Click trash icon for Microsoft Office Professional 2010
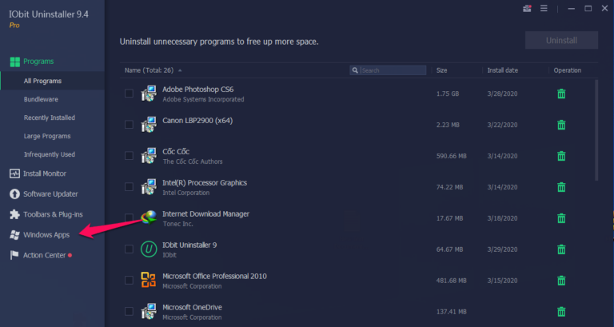The width and height of the screenshot is (614, 327). point(561,281)
